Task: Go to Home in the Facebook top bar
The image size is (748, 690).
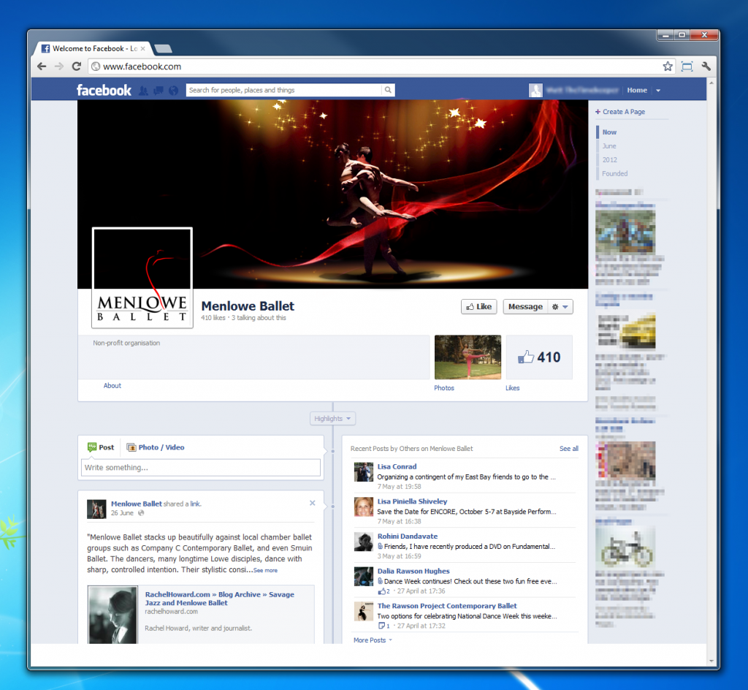Action: pos(637,91)
